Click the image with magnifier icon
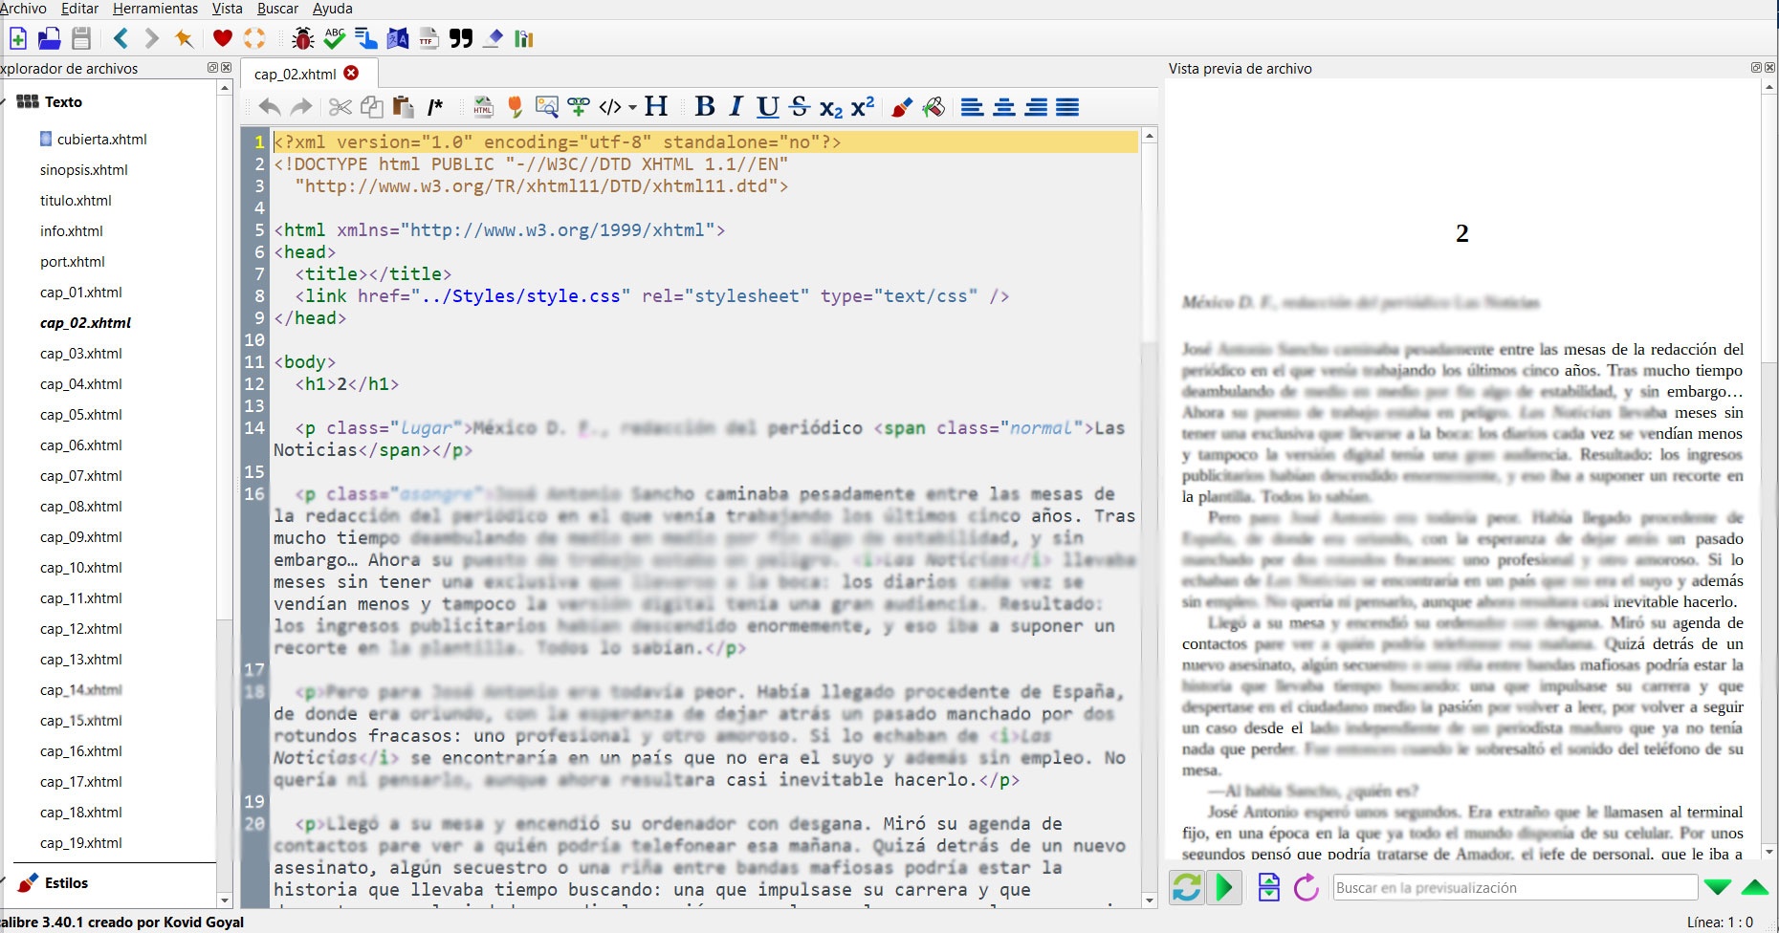 coord(547,107)
